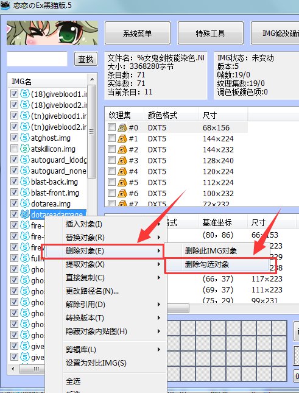Click the (18)giveblood2 IMG version icon

tap(25, 105)
